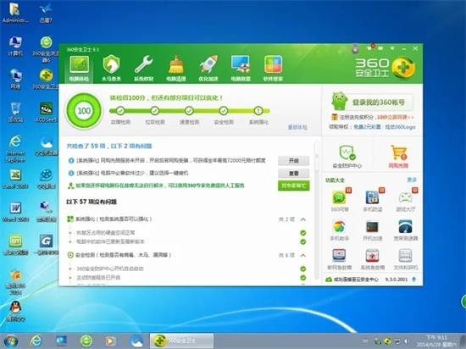Click the 重新体检 link
The width and height of the screenshot is (466, 349).
click(x=297, y=127)
